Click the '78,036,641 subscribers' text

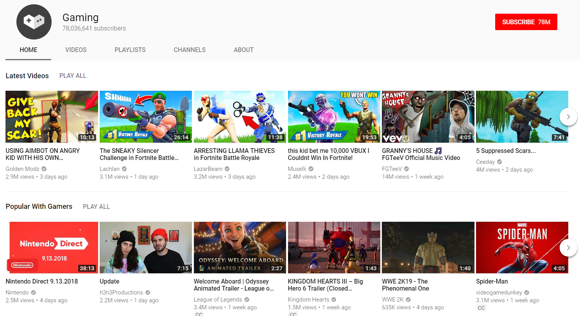pyautogui.click(x=94, y=29)
